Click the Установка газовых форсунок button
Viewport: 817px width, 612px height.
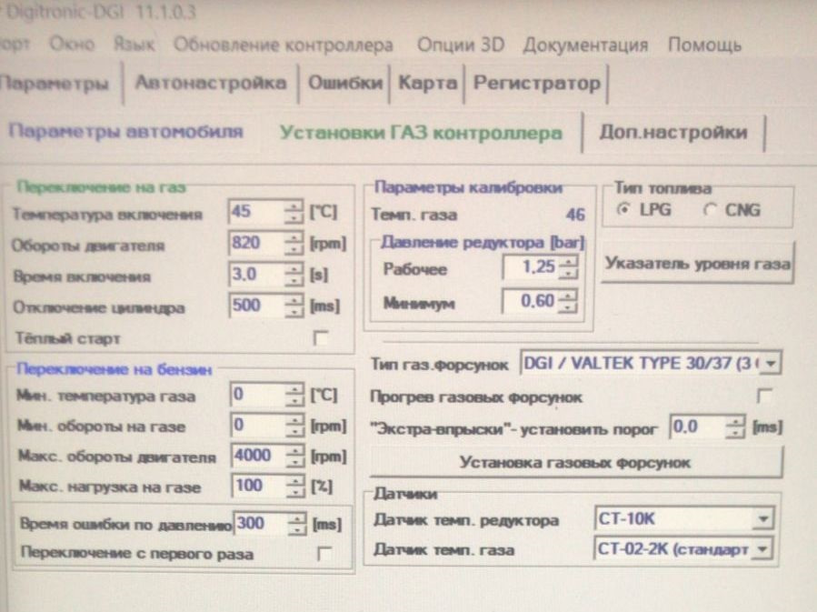pyautogui.click(x=575, y=463)
